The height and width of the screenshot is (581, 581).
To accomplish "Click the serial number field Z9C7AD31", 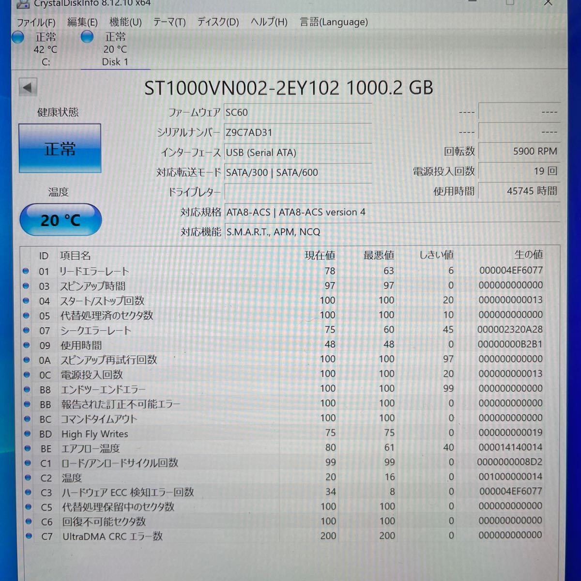I will pos(298,132).
